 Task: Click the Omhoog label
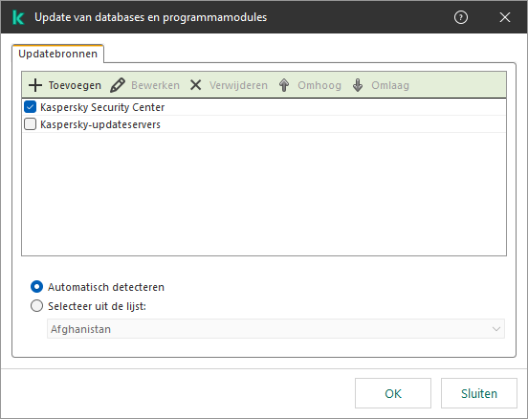coord(319,85)
